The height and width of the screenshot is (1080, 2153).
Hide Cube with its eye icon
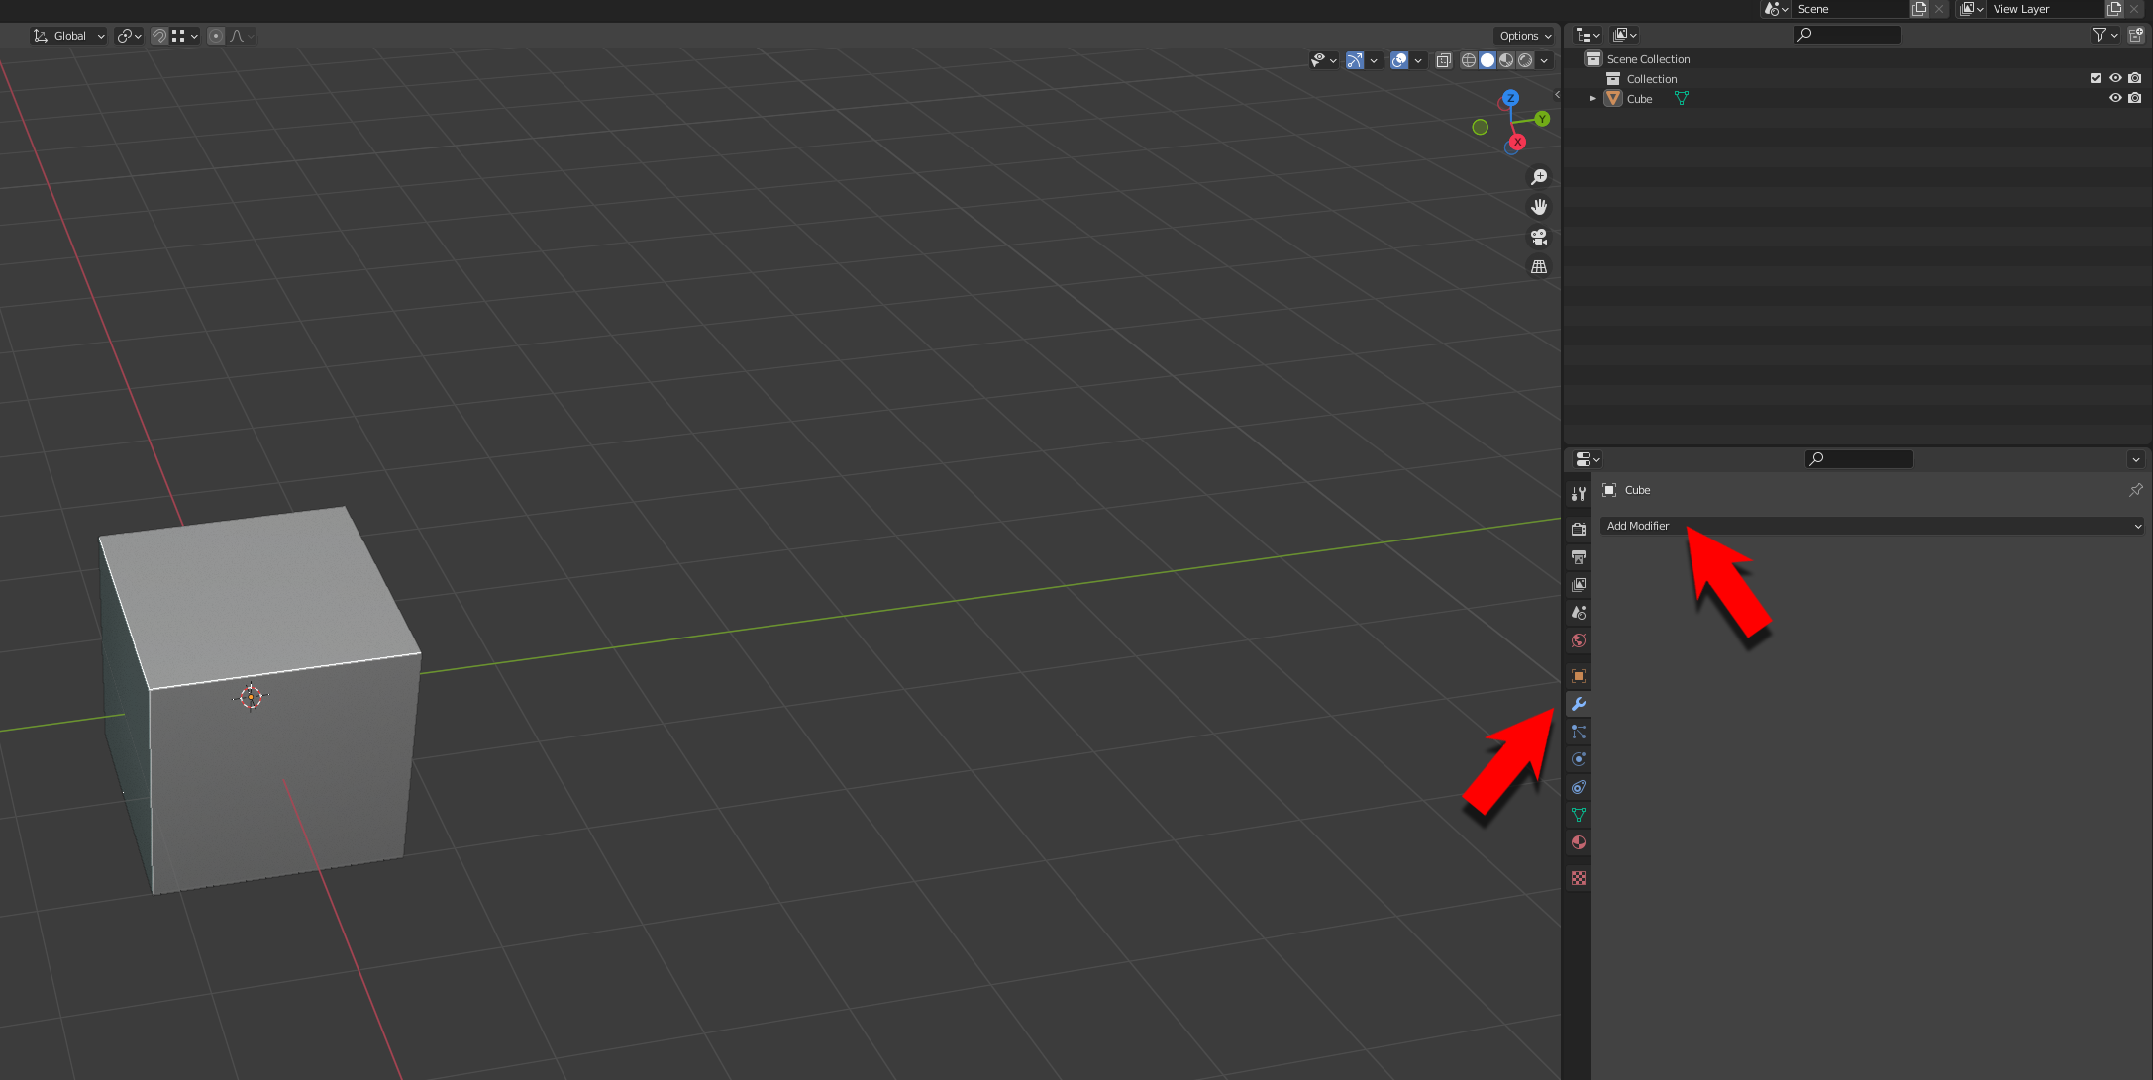2115,98
